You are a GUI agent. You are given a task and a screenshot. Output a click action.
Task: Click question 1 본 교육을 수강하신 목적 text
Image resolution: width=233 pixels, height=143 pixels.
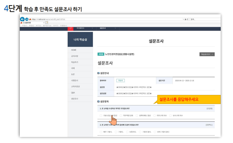(x=115, y=109)
